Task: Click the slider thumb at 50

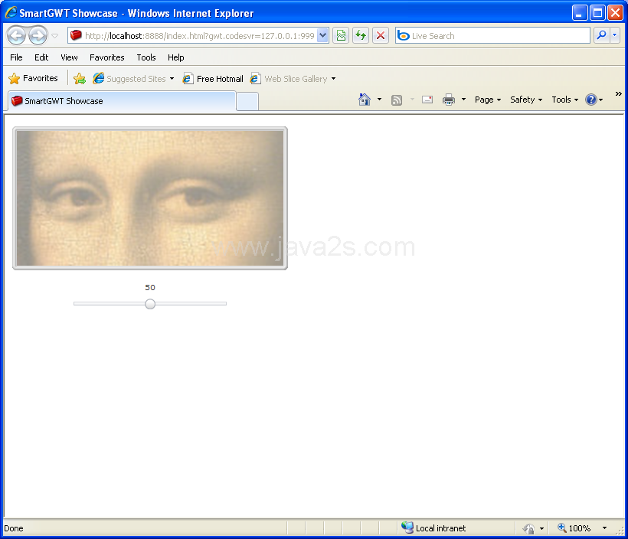Action: coord(150,304)
